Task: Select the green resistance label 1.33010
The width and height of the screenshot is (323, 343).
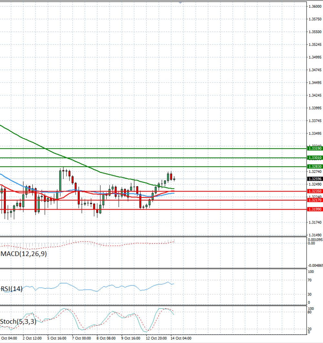Action: click(315, 158)
